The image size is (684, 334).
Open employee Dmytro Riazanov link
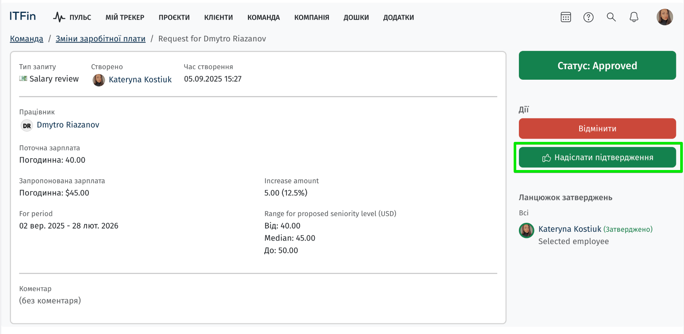click(68, 125)
